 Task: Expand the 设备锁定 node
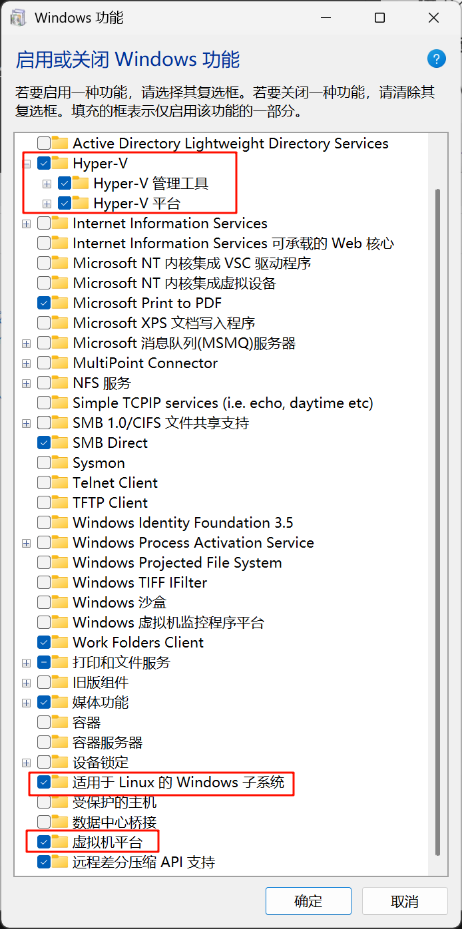[26, 763]
